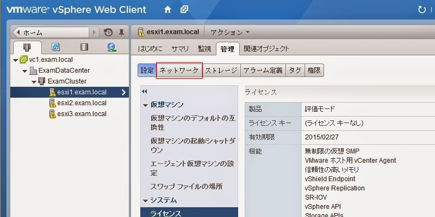Click the vSphere Replication feature text
The width and height of the screenshot is (435, 217).
point(334,188)
